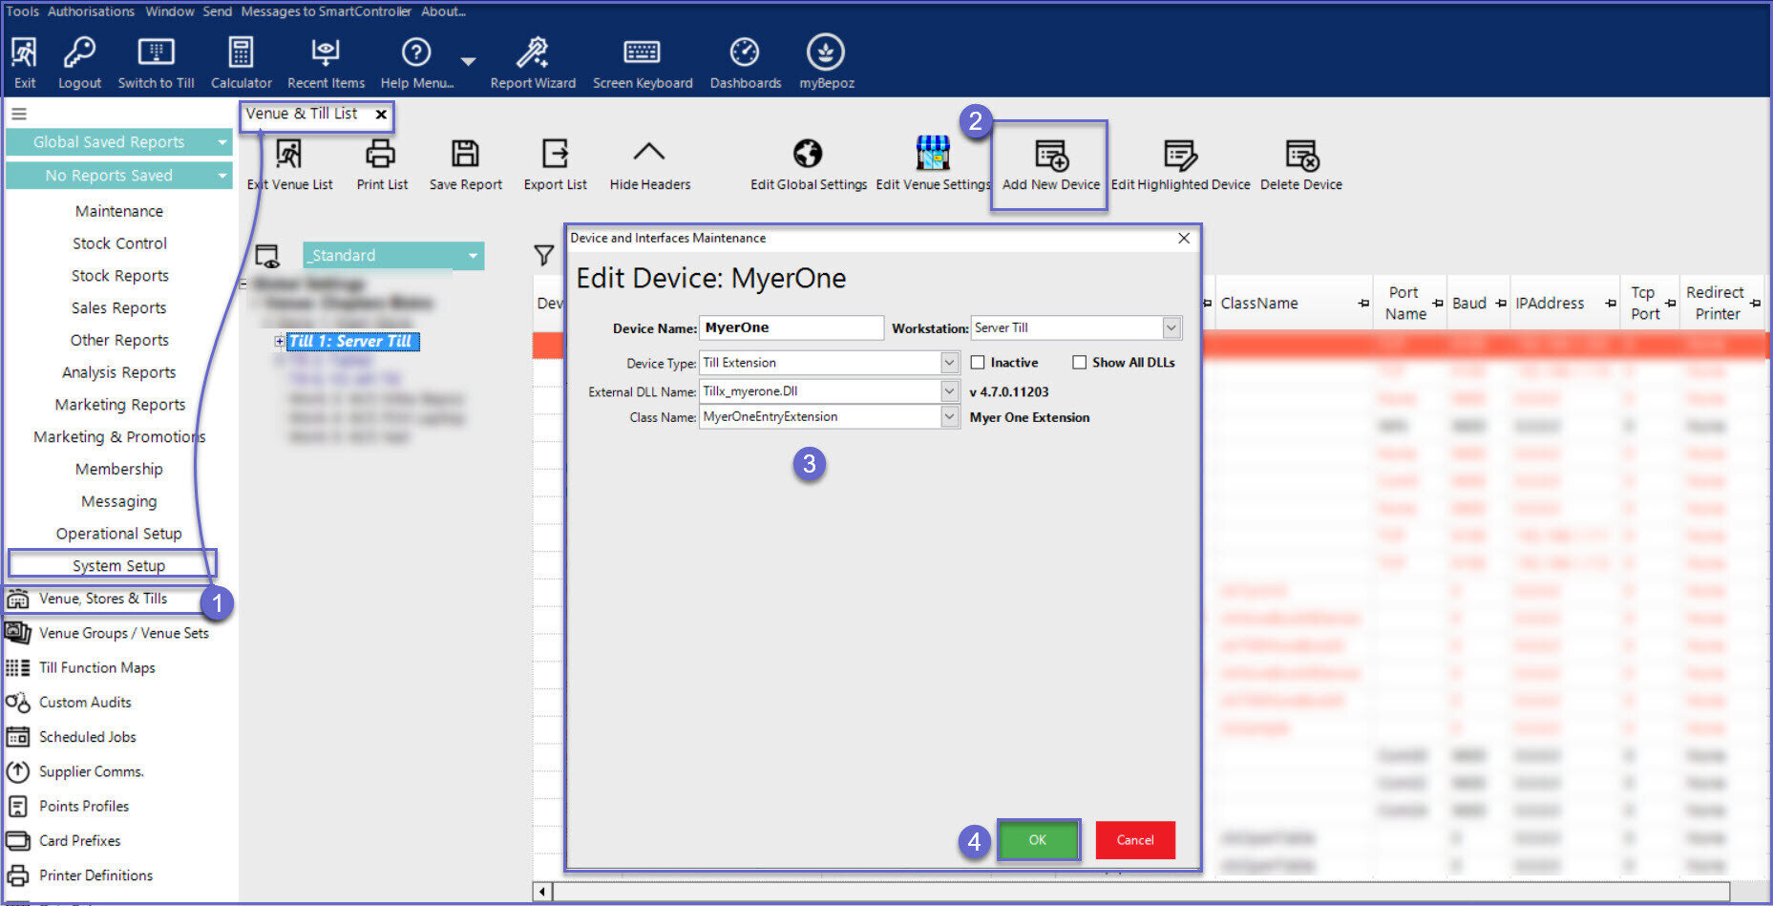This screenshot has width=1773, height=906.
Task: Expand the Till 1: Server Till node
Action: [x=279, y=342]
